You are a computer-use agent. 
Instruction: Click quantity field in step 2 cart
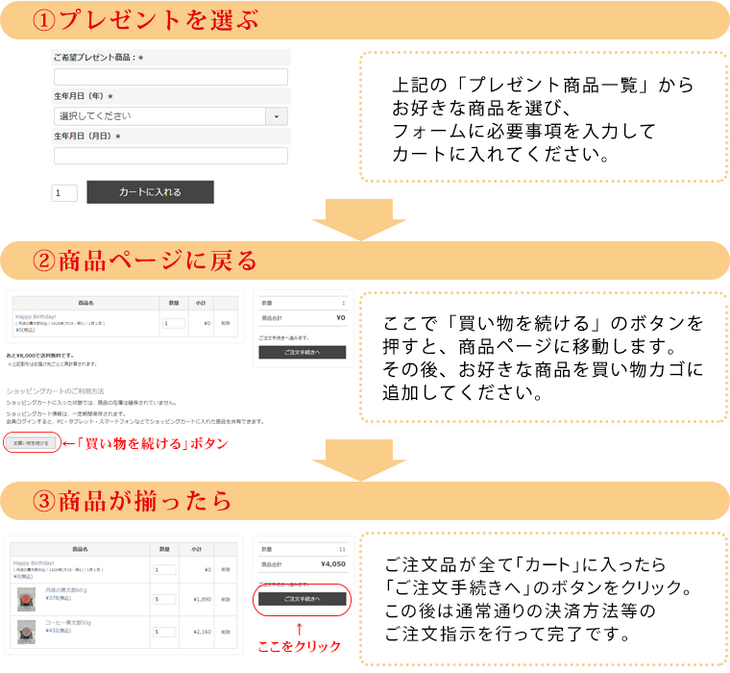point(174,324)
